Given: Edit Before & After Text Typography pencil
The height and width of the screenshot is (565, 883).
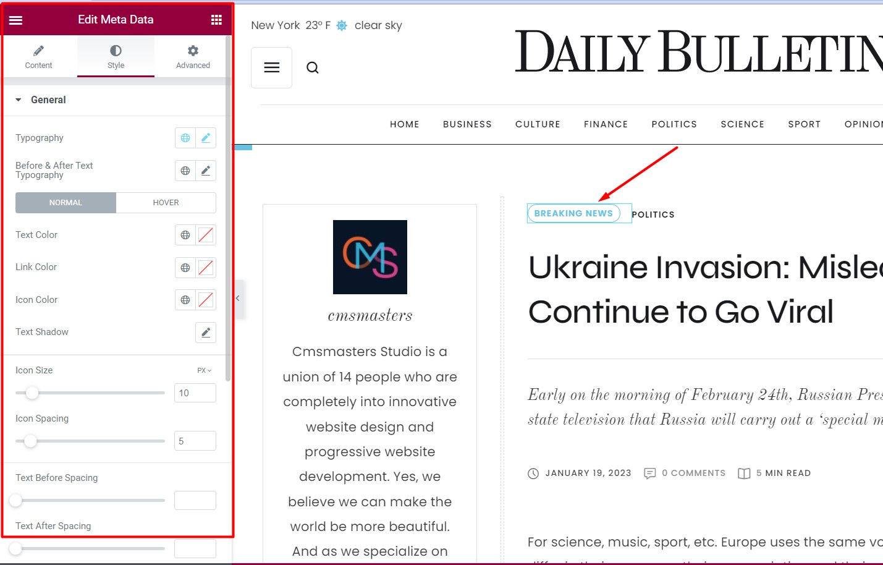Looking at the screenshot, I should pyautogui.click(x=206, y=171).
